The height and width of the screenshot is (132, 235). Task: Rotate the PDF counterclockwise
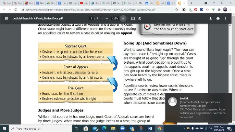139,18
